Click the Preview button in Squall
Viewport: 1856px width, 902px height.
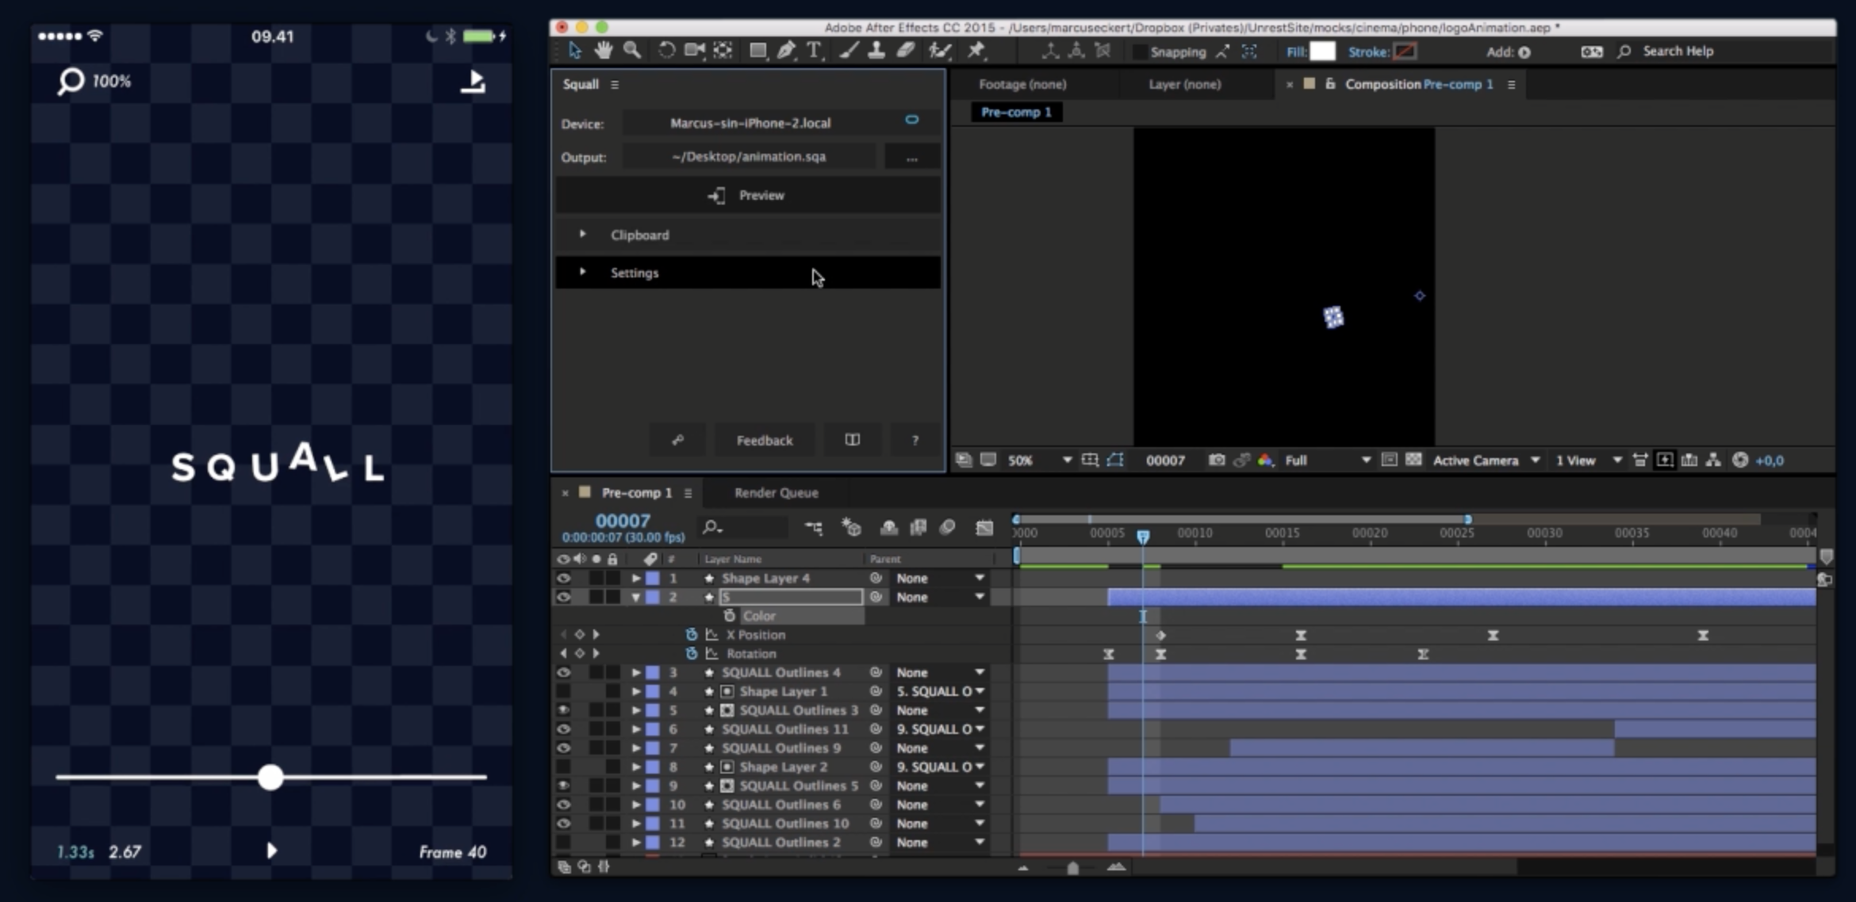pos(748,195)
